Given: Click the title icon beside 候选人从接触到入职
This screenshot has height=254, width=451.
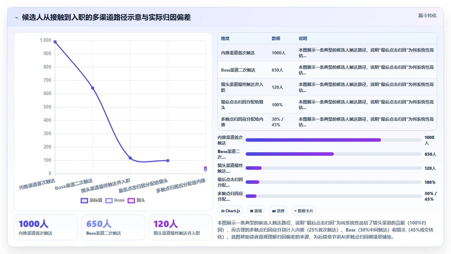Looking at the screenshot, I should tap(17, 18).
